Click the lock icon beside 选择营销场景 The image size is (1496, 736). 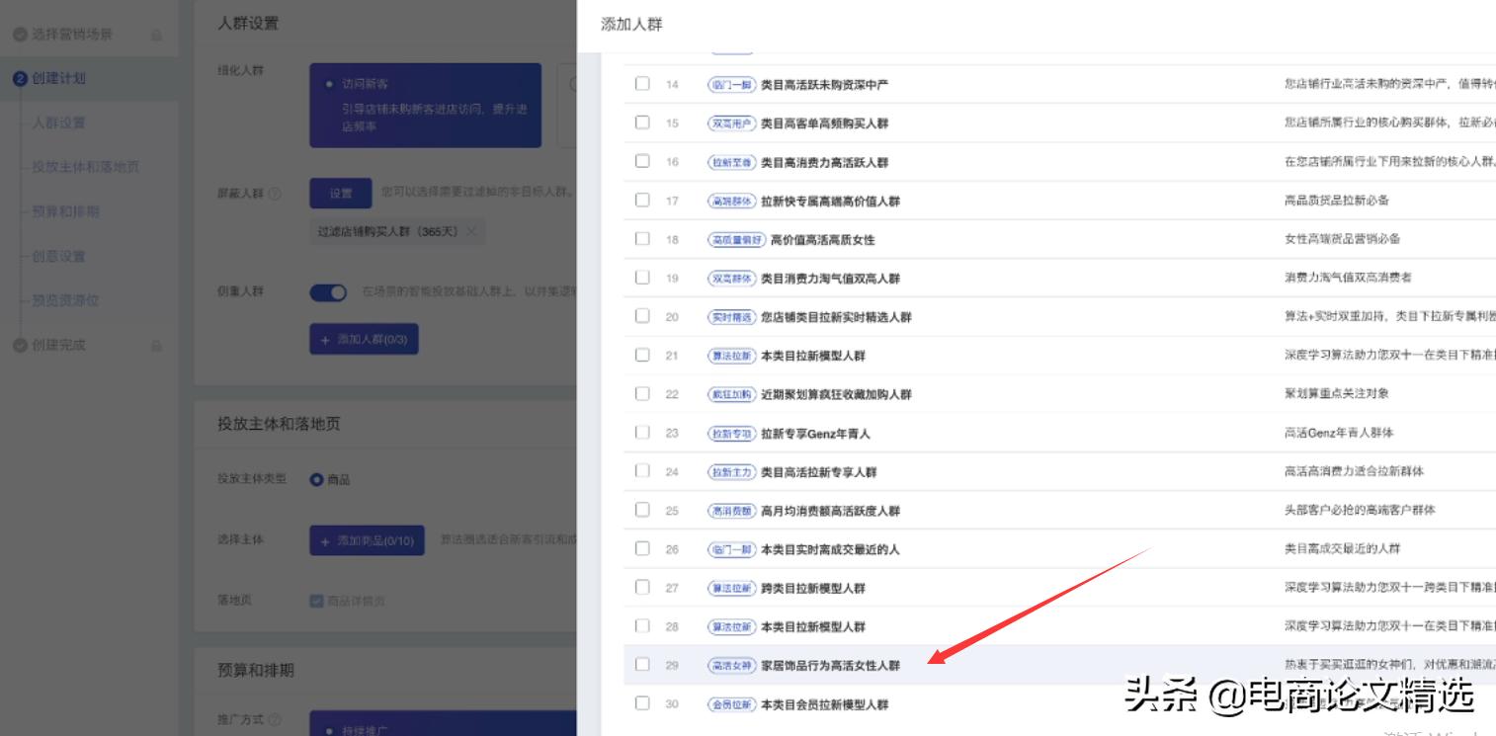point(156,36)
